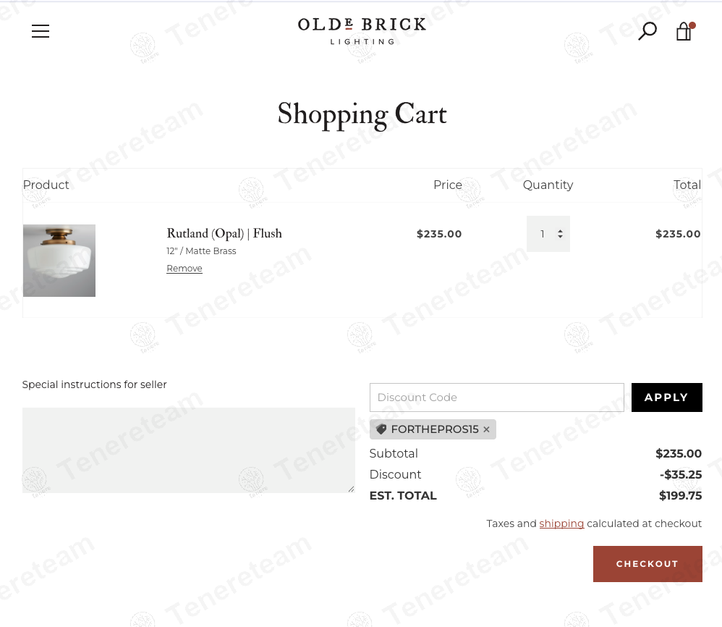Open the search magnifier icon
The image size is (722, 627).
(647, 31)
